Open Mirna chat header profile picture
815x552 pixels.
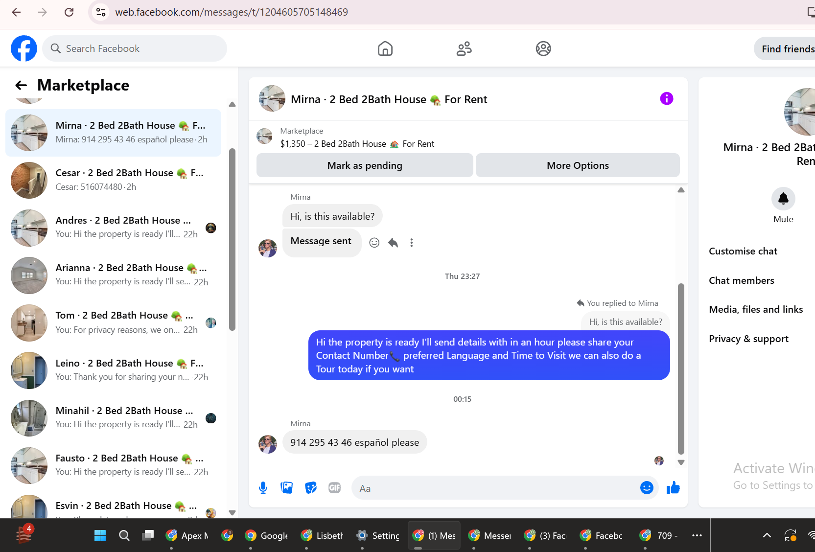pos(272,99)
